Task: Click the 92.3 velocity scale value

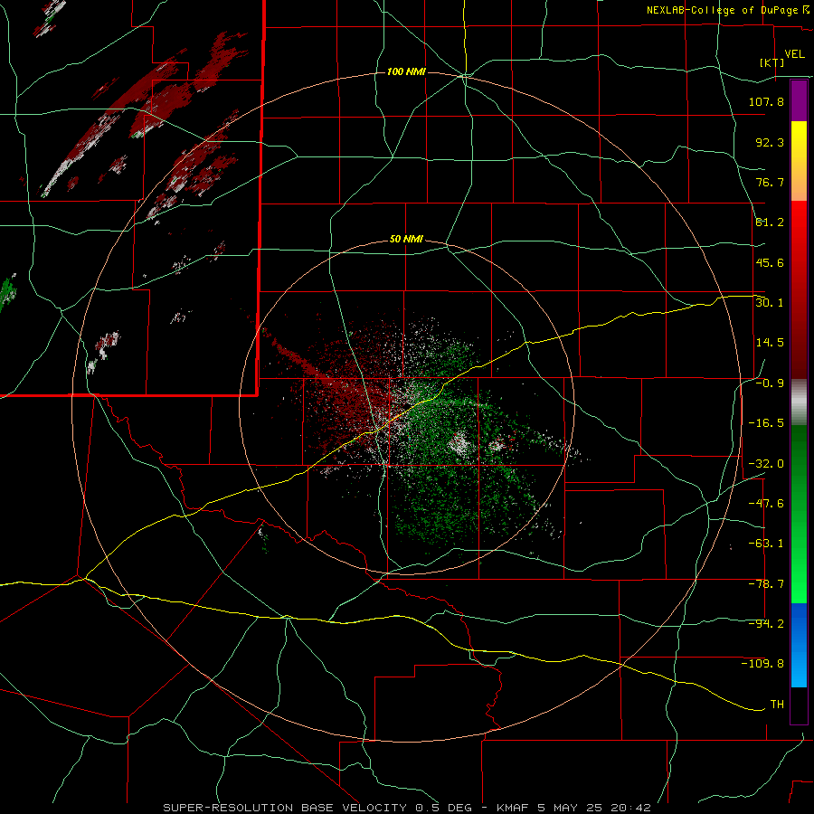Action: coord(770,142)
